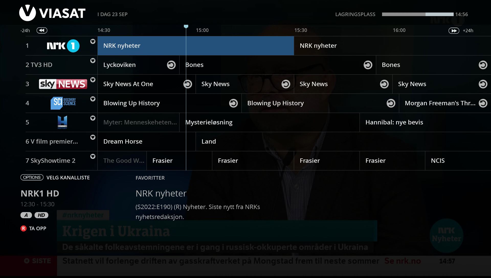The width and height of the screenshot is (491, 278).
Task: Toggle favorite heart for TV3 HD
Action: (93, 61)
